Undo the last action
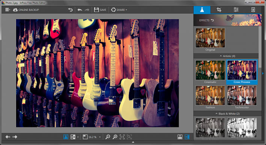Screen dimensions: 266x145 point(80,10)
